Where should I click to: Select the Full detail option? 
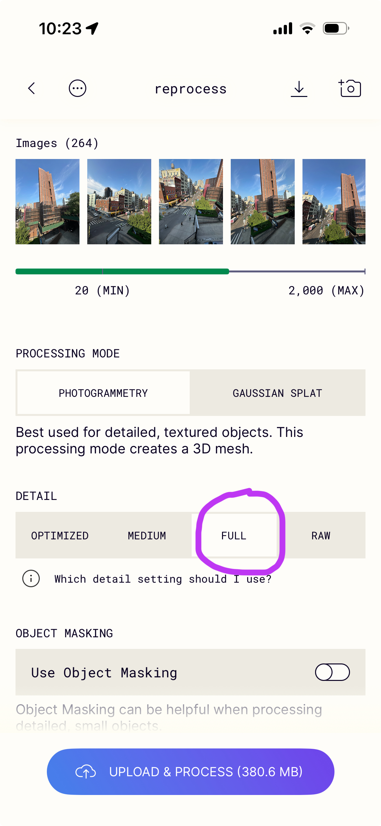point(234,535)
